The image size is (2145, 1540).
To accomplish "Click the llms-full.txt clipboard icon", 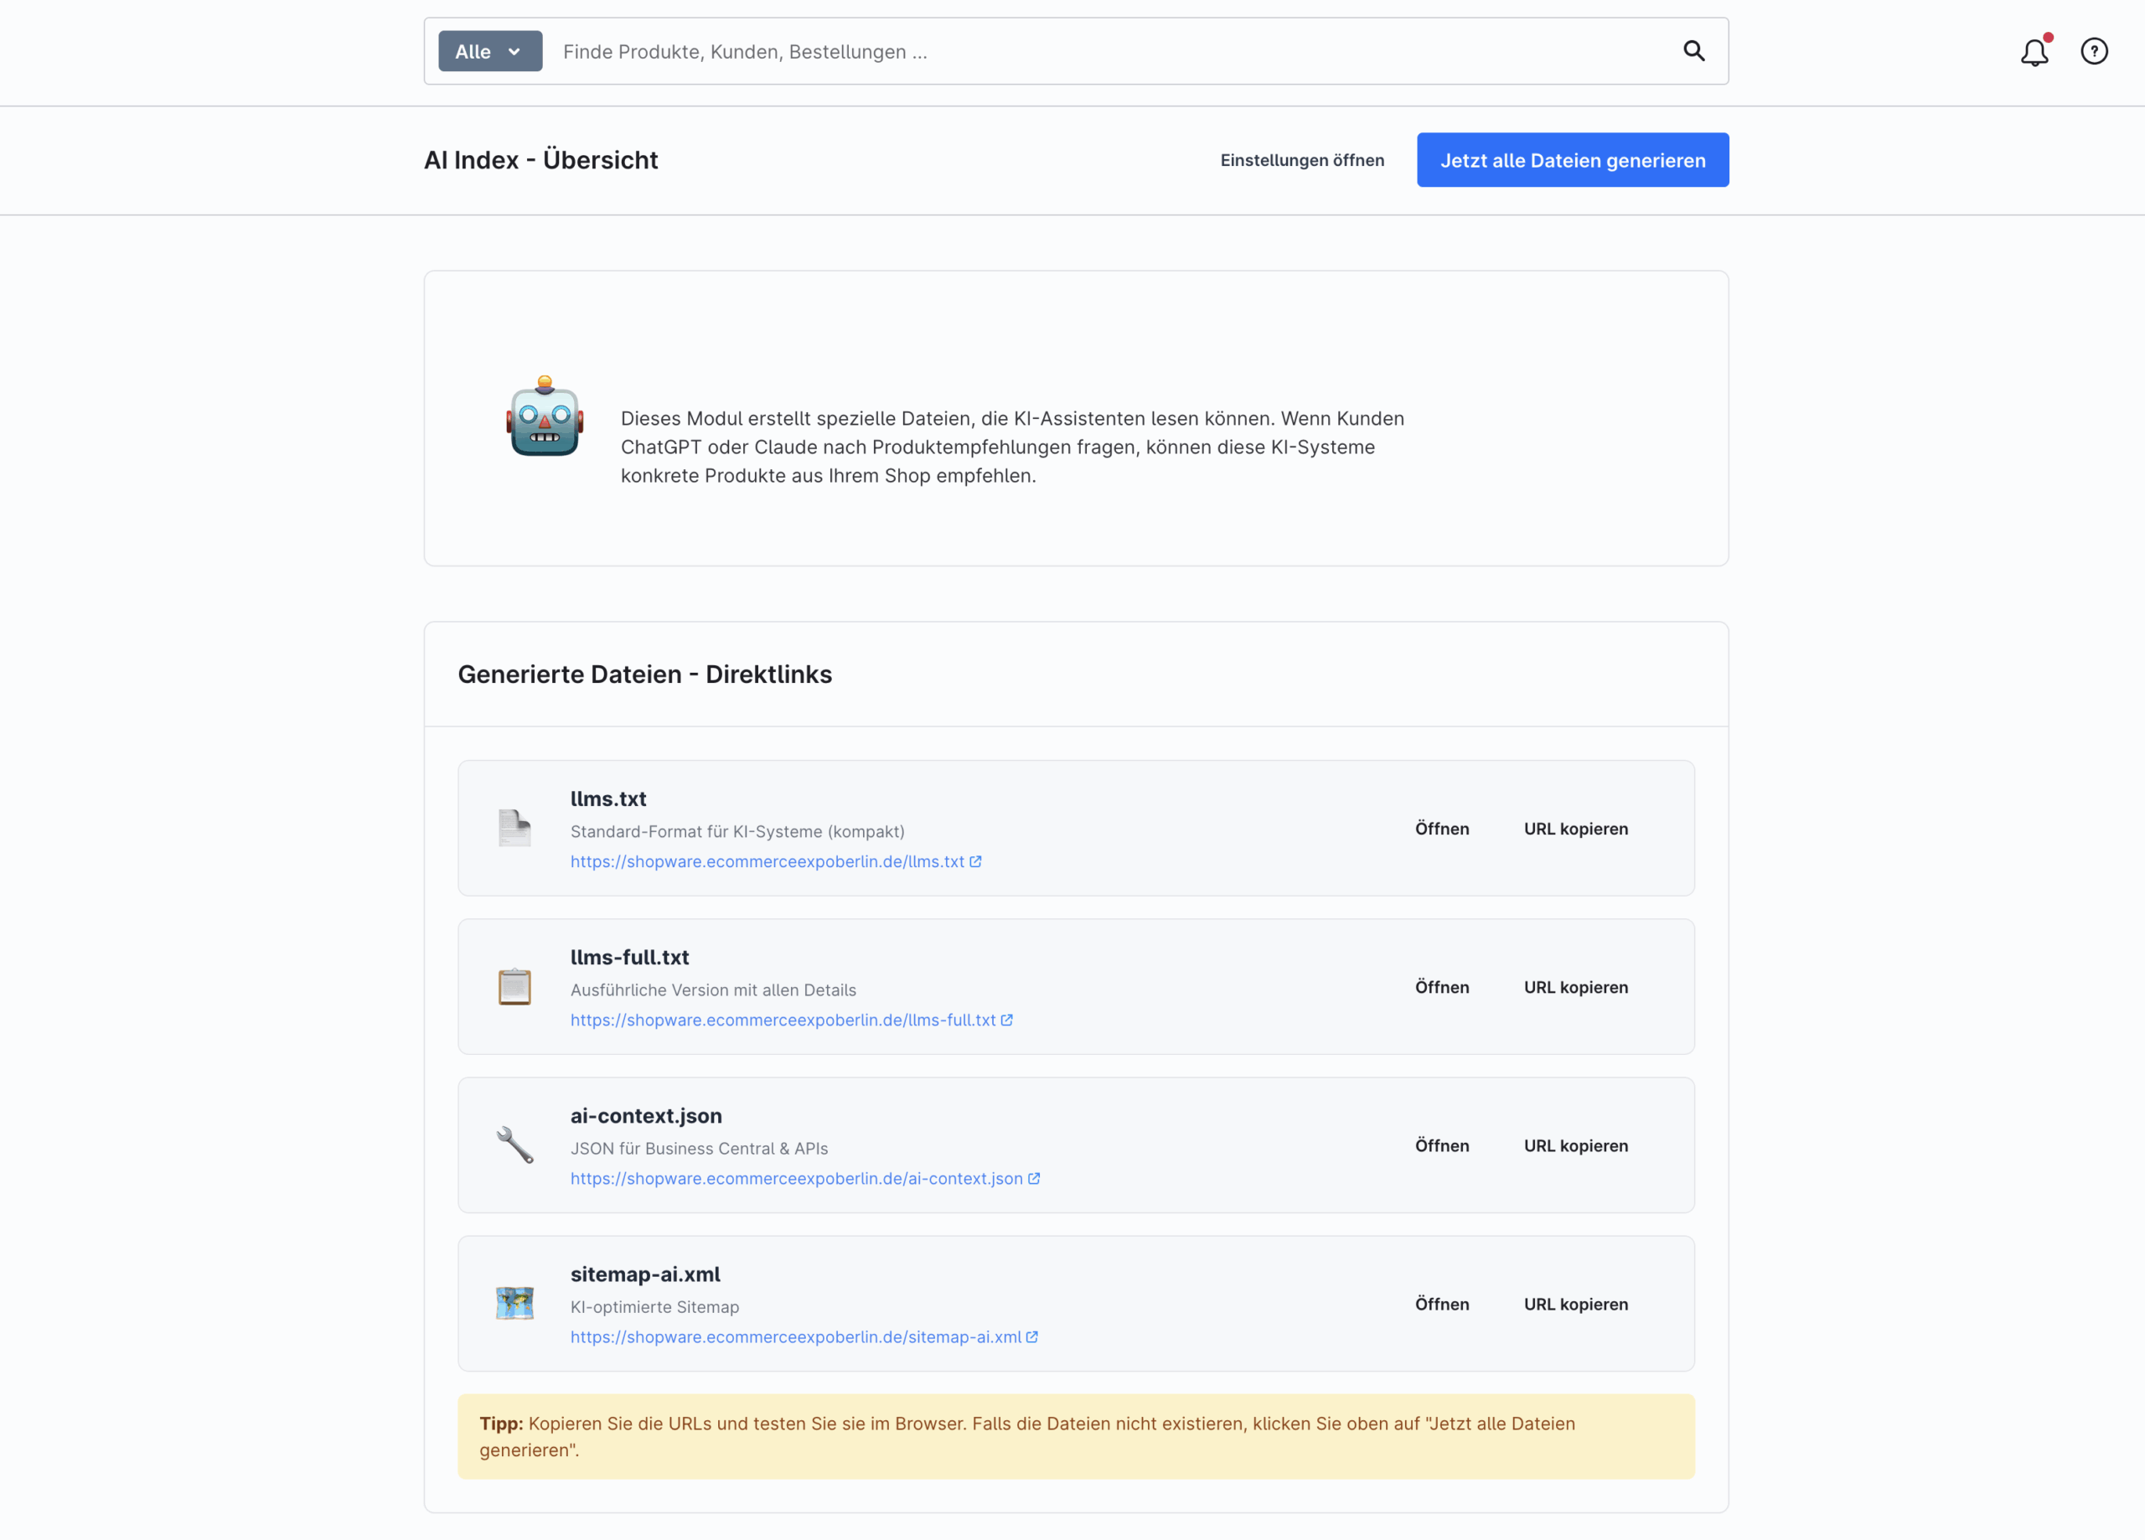I will [514, 987].
